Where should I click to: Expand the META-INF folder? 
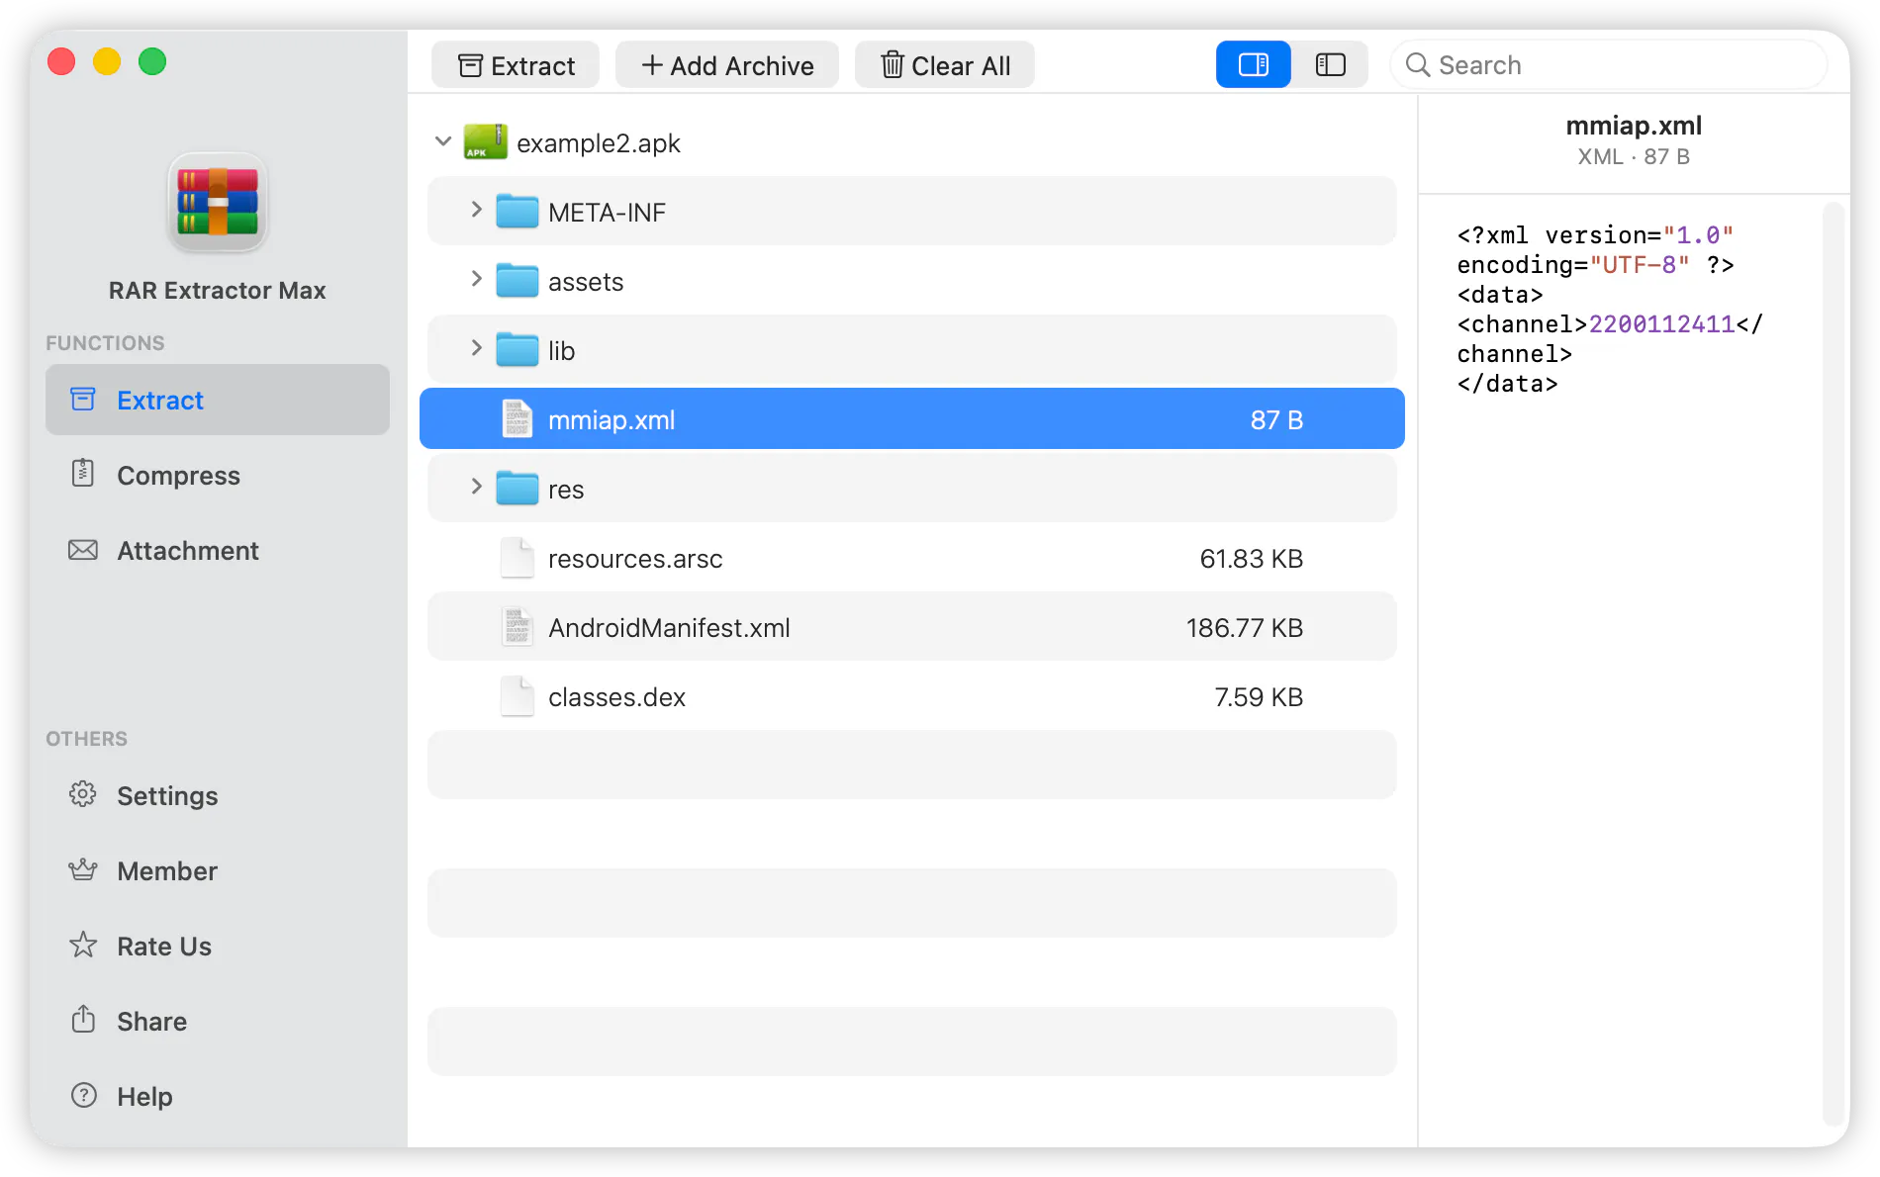click(476, 210)
